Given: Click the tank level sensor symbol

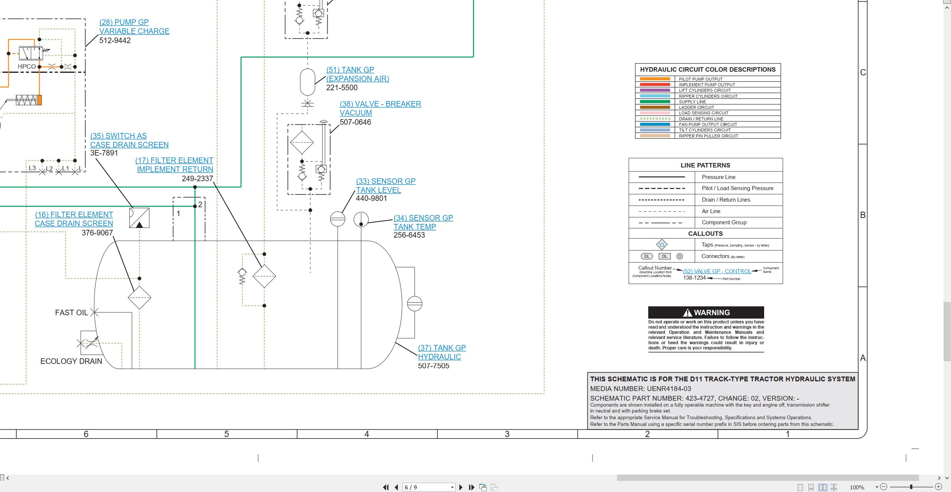Looking at the screenshot, I should [x=338, y=219].
